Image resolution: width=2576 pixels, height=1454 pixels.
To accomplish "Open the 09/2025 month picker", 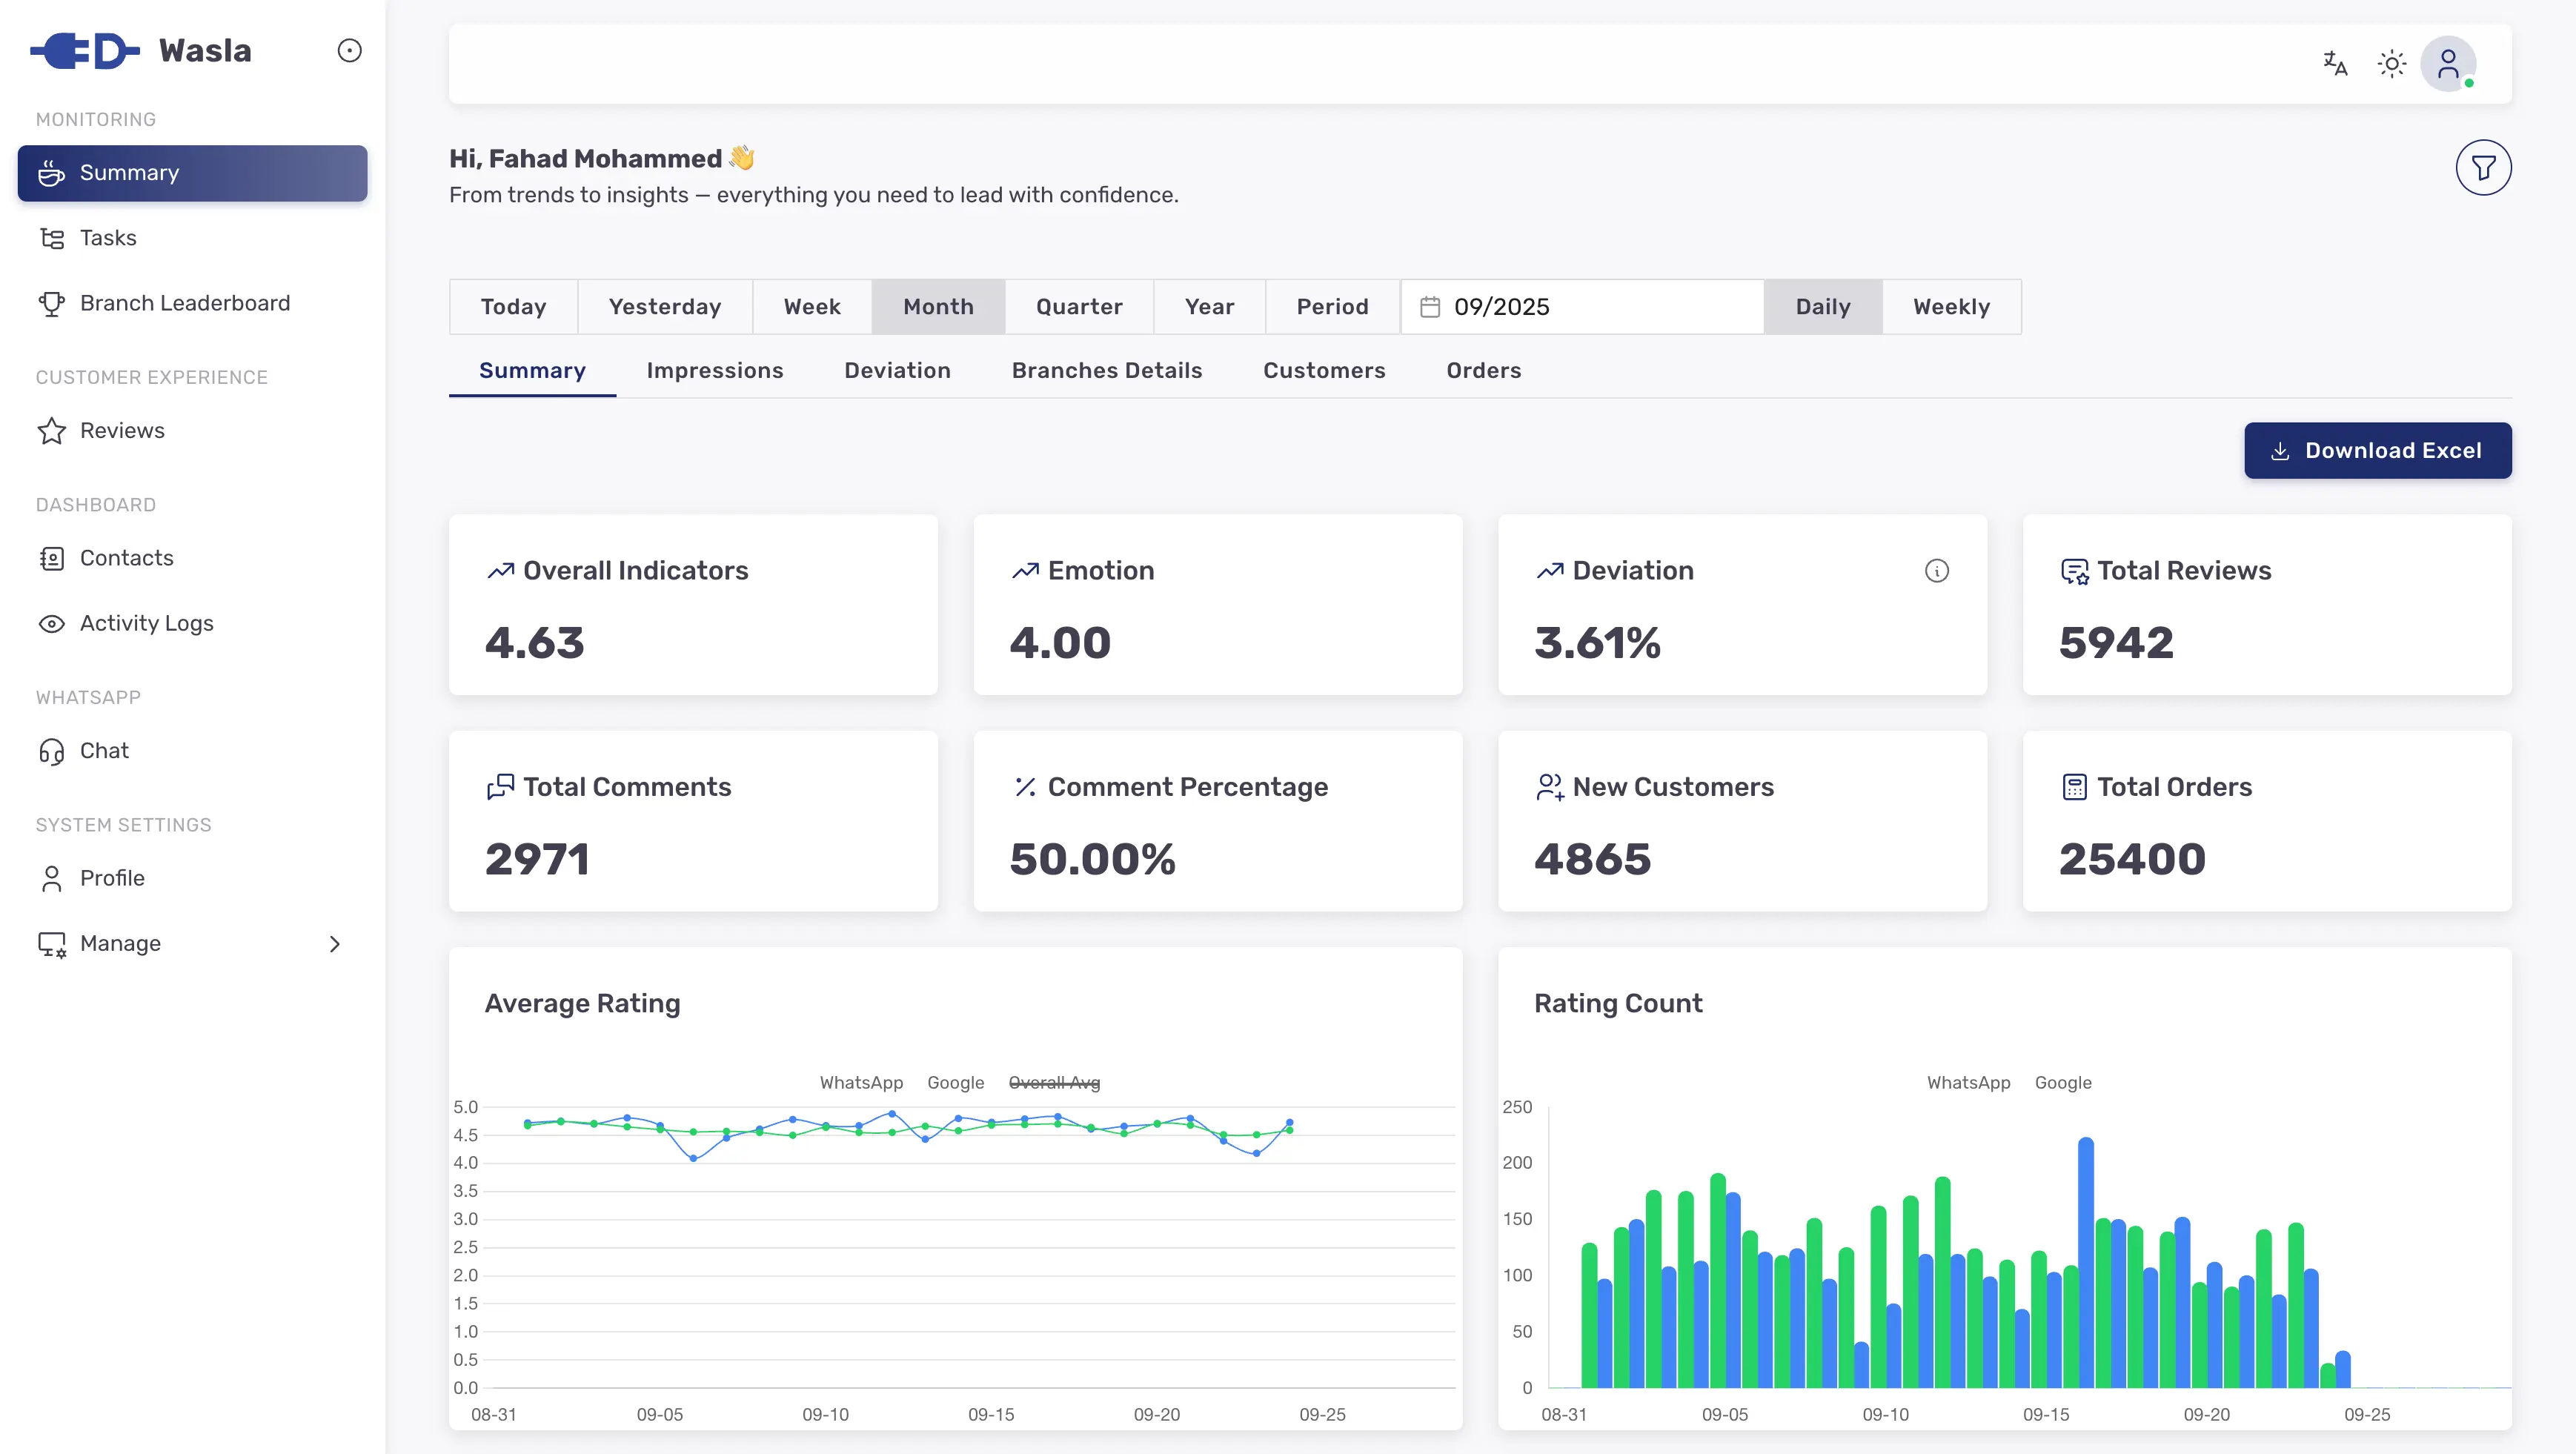I will click(1582, 307).
